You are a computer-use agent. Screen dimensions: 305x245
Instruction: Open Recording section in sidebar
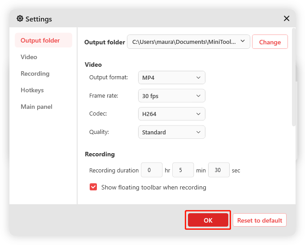[x=35, y=73]
